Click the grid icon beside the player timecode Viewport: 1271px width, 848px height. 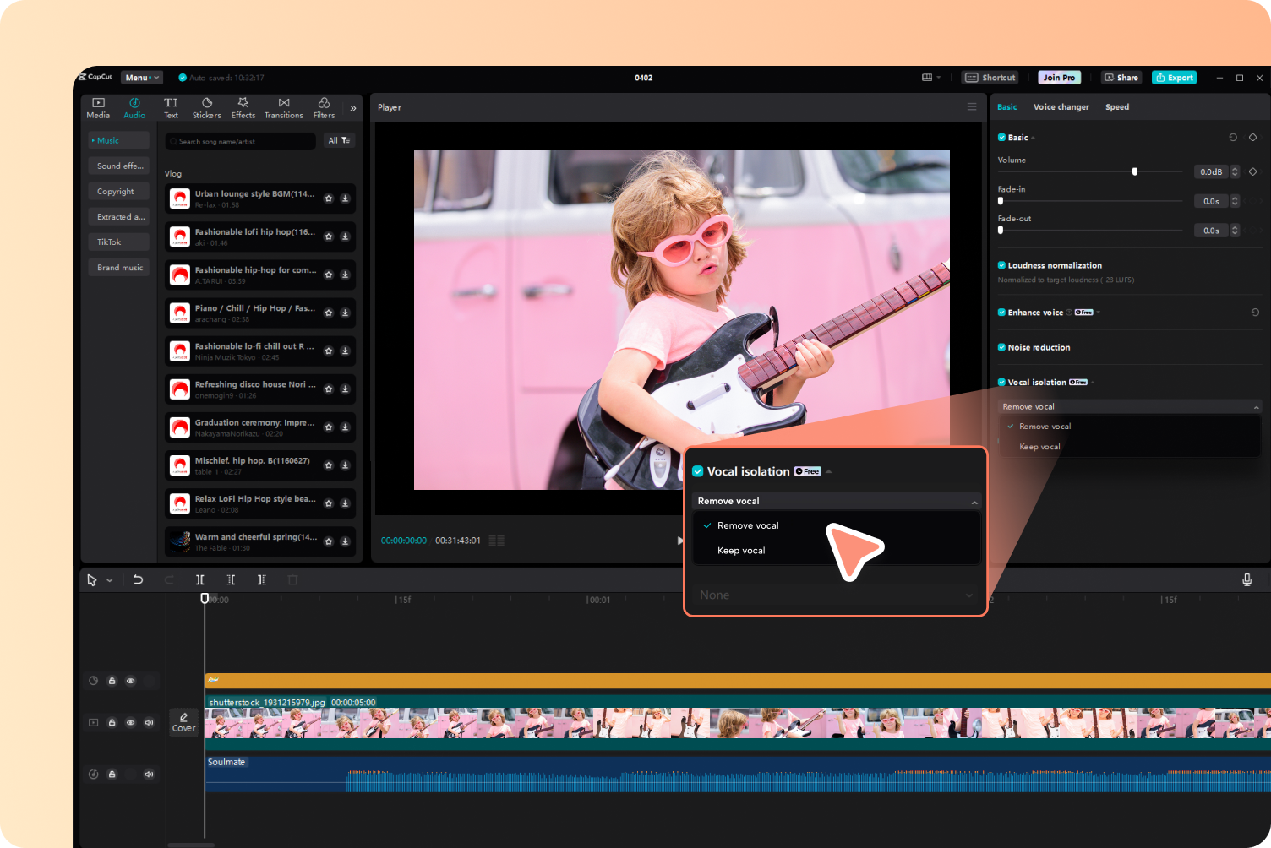(497, 541)
